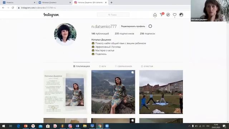Click the РУС language indicator

[208, 126]
